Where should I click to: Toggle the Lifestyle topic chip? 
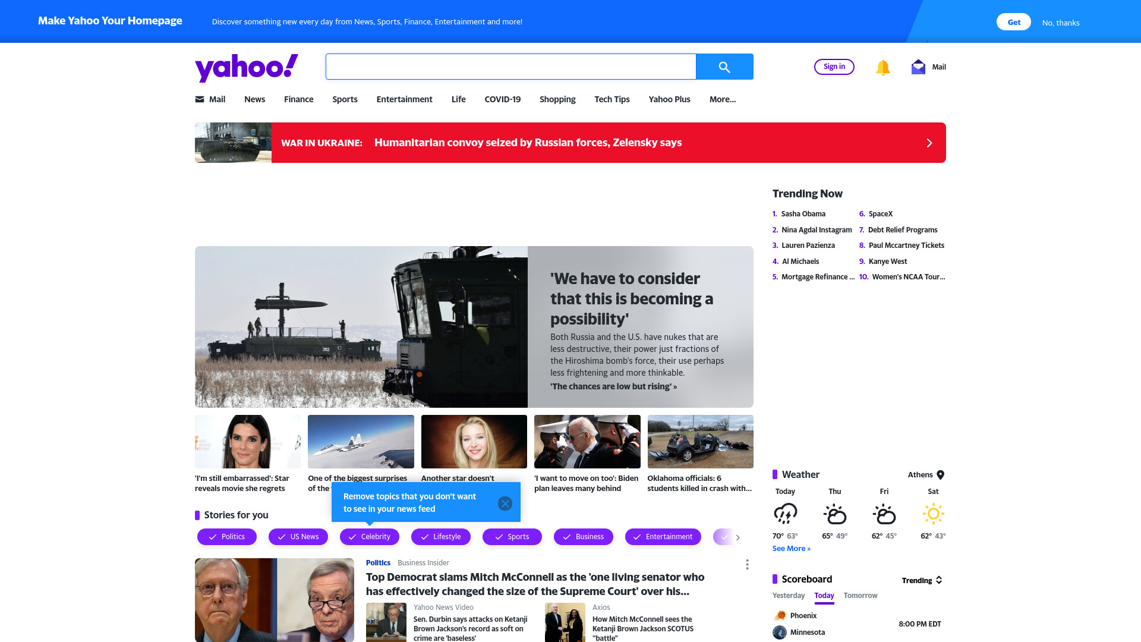[441, 537]
